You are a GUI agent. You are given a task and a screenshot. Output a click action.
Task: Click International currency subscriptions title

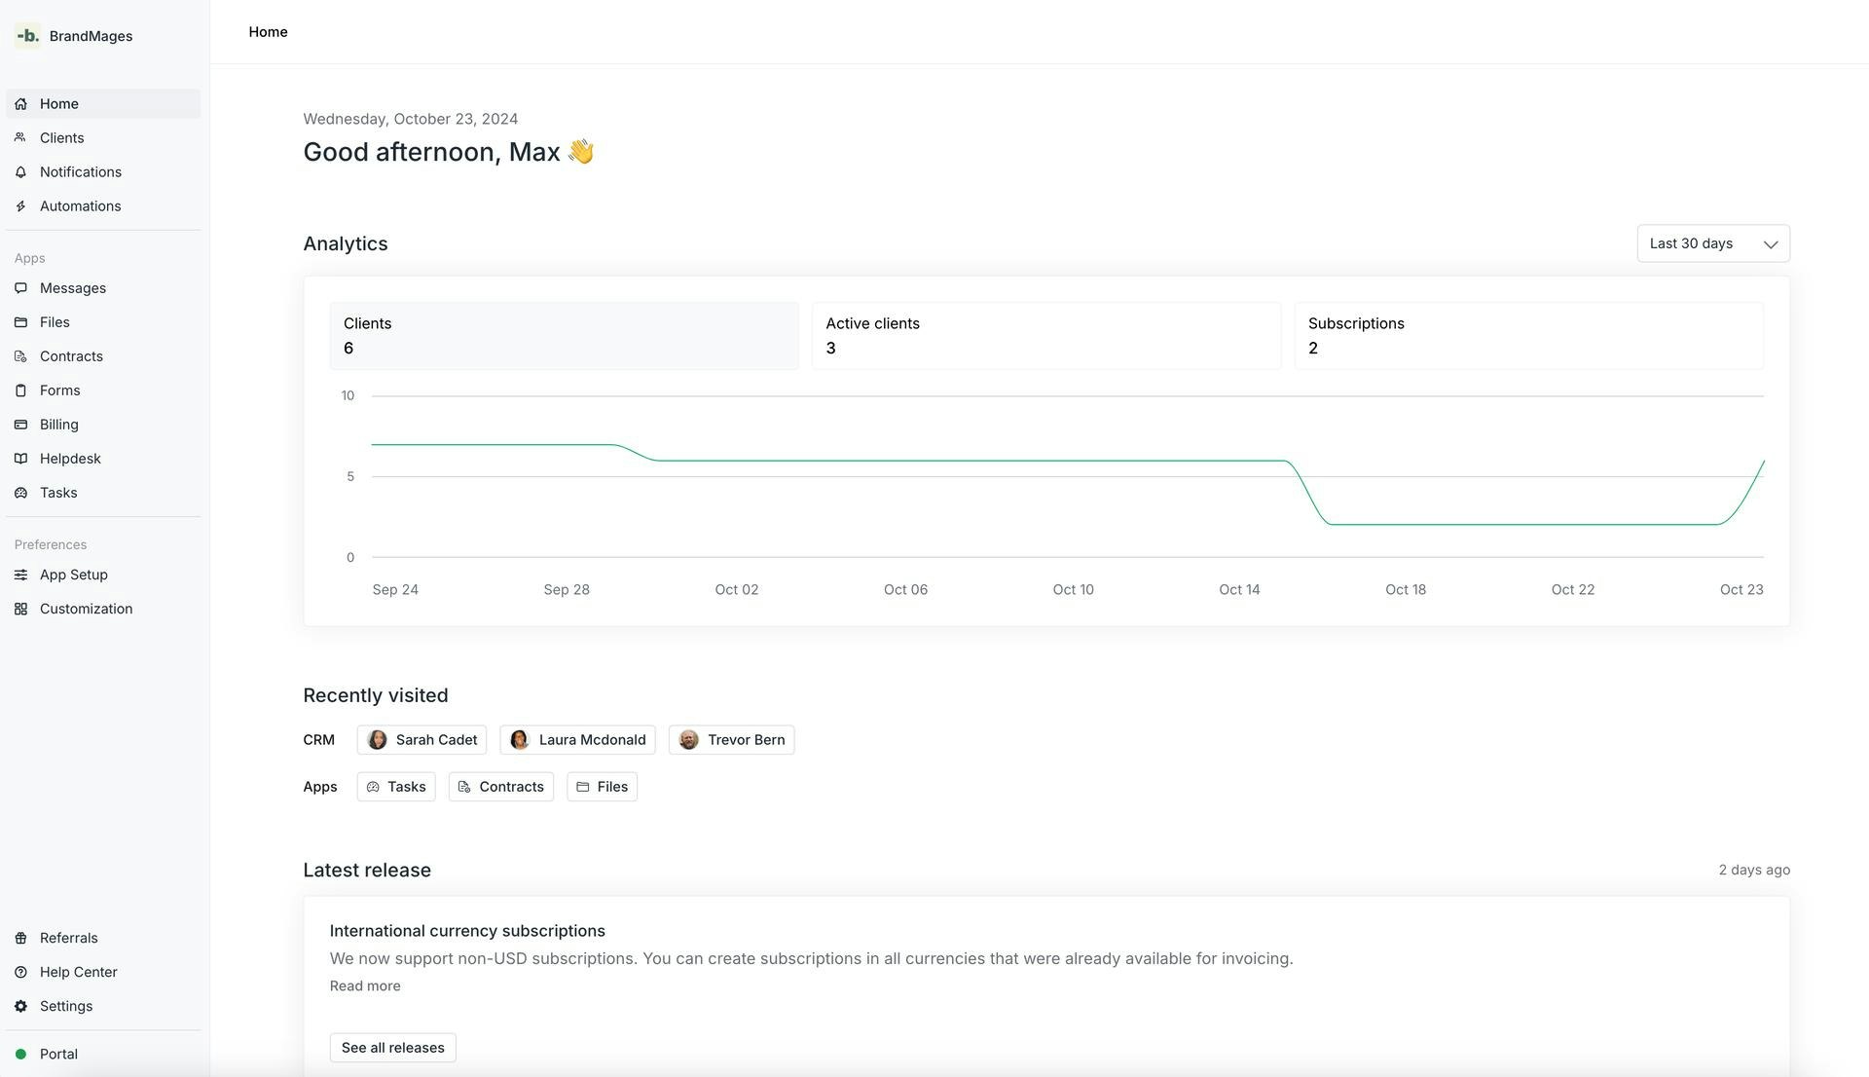tap(467, 931)
